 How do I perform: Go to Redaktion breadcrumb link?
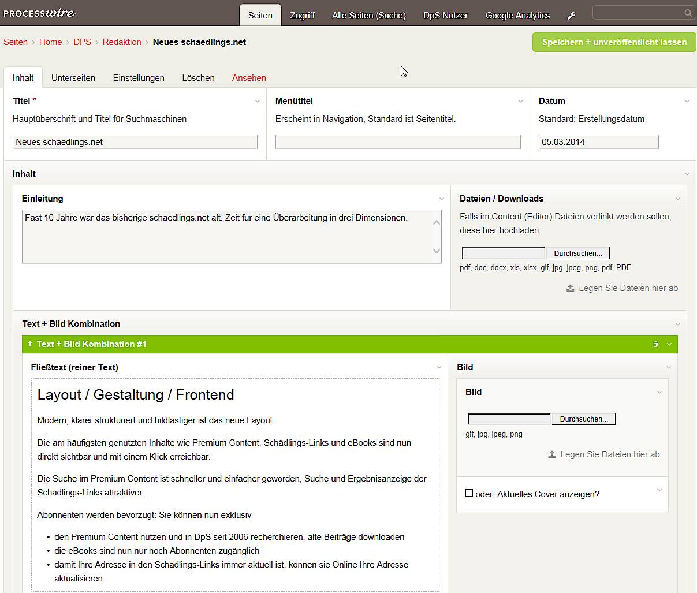tap(122, 42)
